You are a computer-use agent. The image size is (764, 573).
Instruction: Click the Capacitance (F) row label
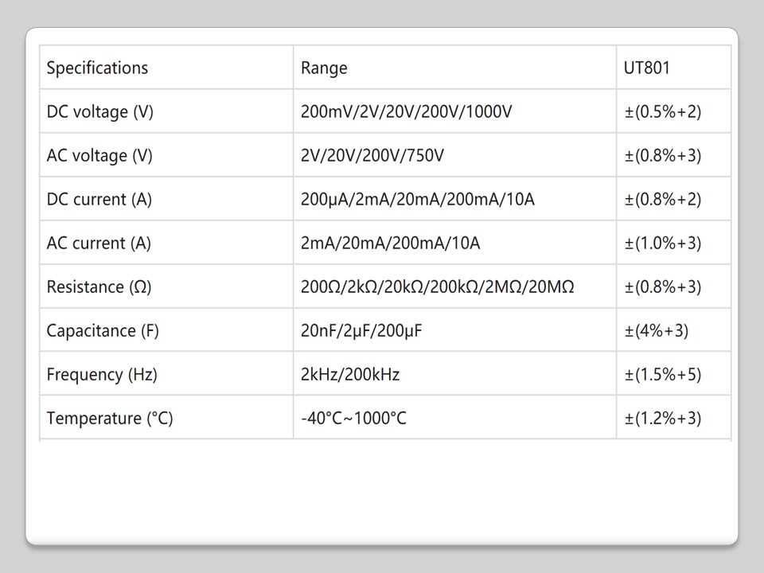pos(103,330)
